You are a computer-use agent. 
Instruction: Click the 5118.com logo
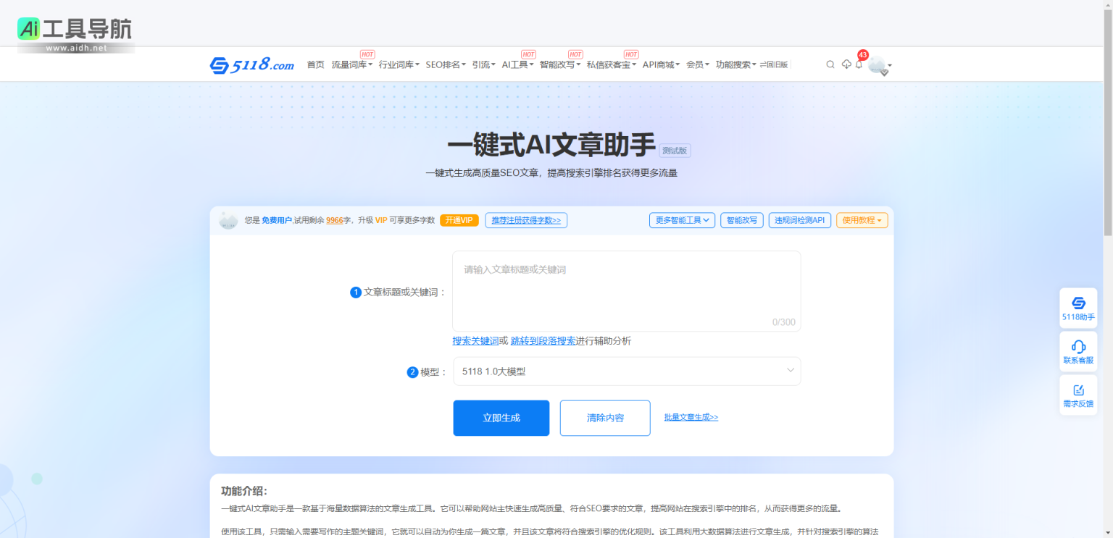click(252, 64)
